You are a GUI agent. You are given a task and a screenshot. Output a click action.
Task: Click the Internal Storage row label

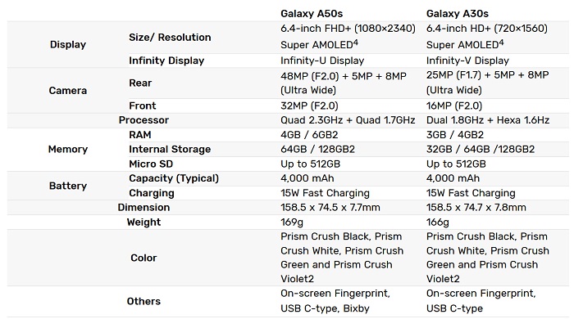click(170, 150)
